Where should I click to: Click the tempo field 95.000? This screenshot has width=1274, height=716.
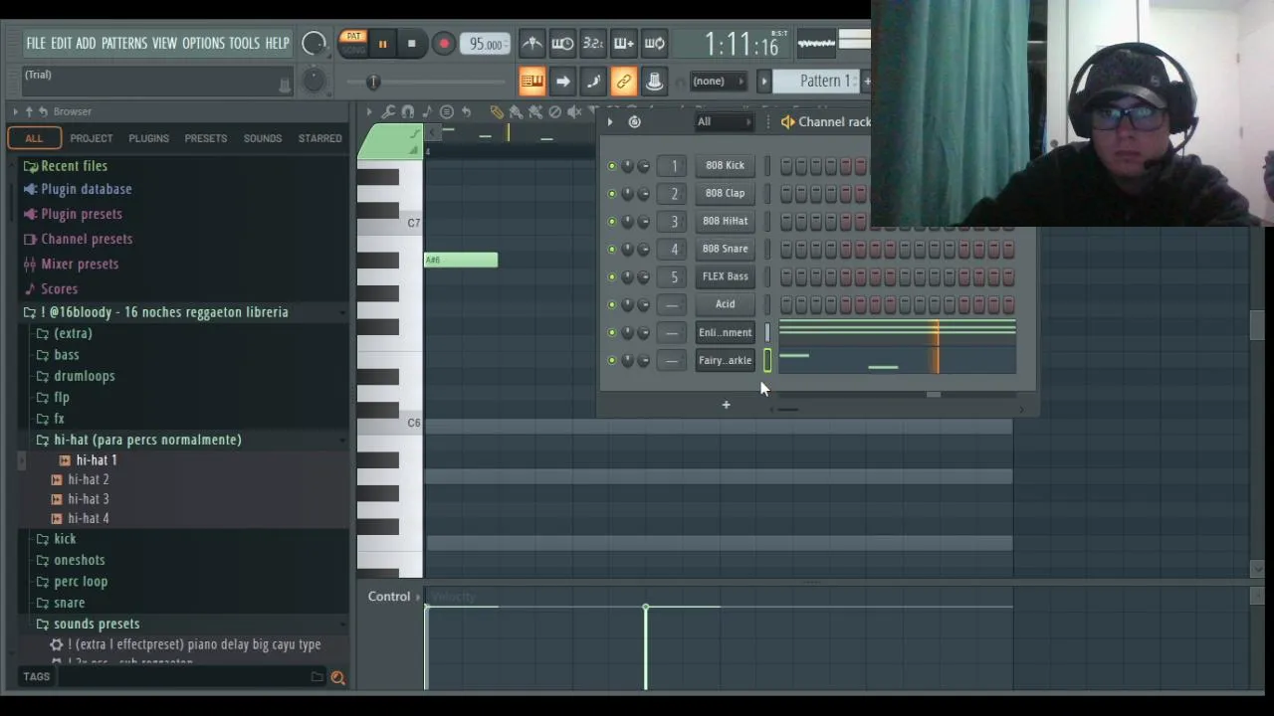tap(486, 44)
